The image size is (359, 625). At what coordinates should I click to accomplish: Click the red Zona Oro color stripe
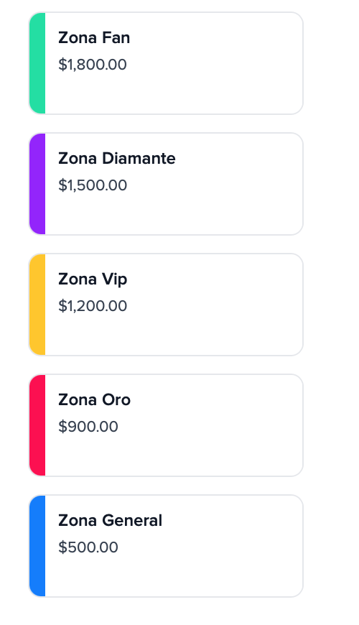37,425
